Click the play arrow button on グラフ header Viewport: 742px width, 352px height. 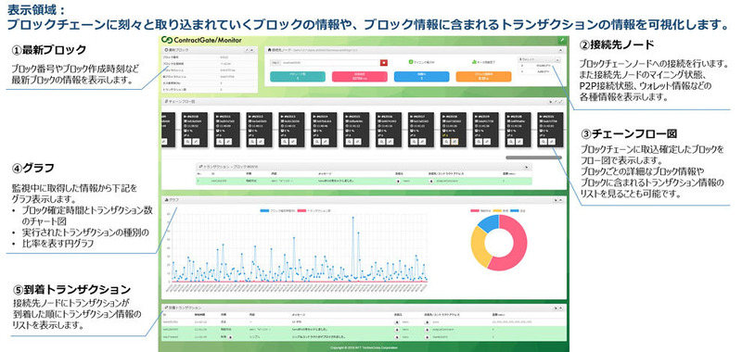tap(556, 200)
